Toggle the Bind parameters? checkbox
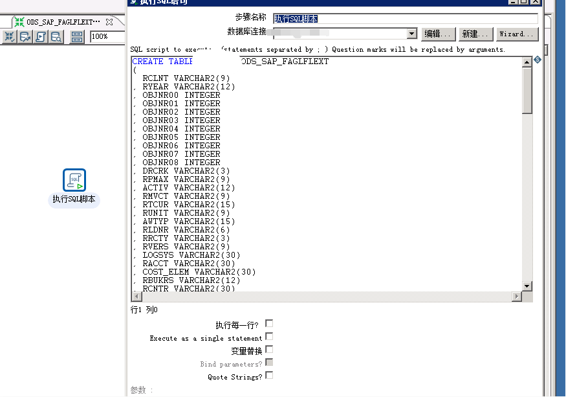The image size is (566, 397). [269, 362]
